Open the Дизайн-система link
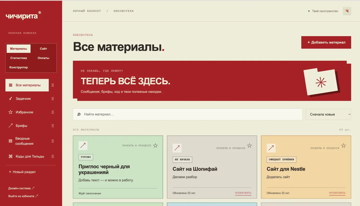Screen dimensions: 360x206 pos(21,188)
